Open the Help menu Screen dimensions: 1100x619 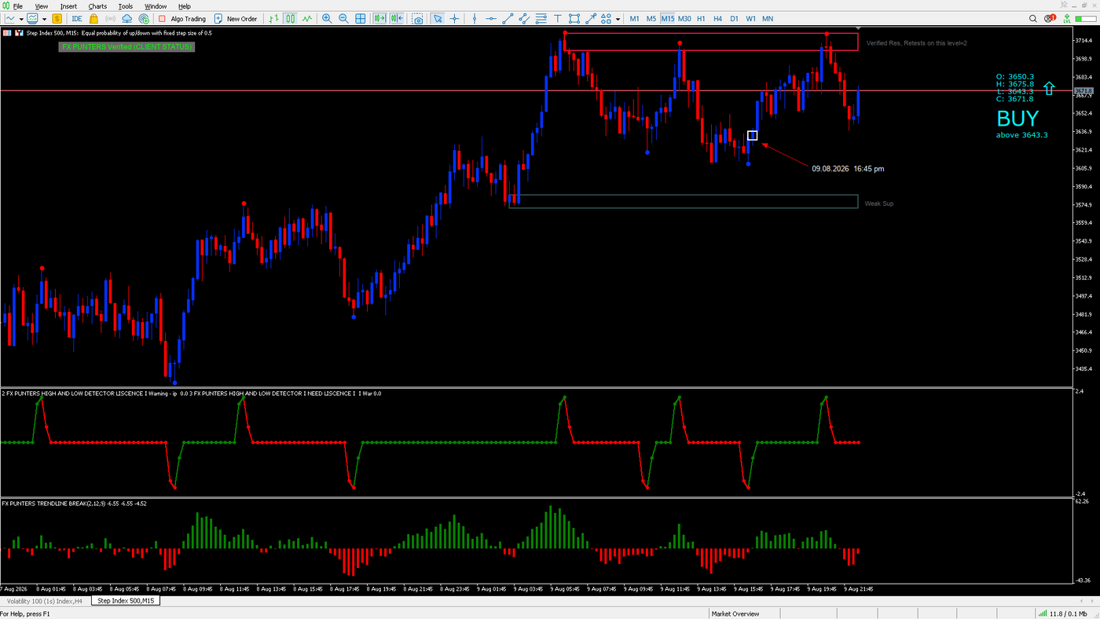(x=185, y=6)
